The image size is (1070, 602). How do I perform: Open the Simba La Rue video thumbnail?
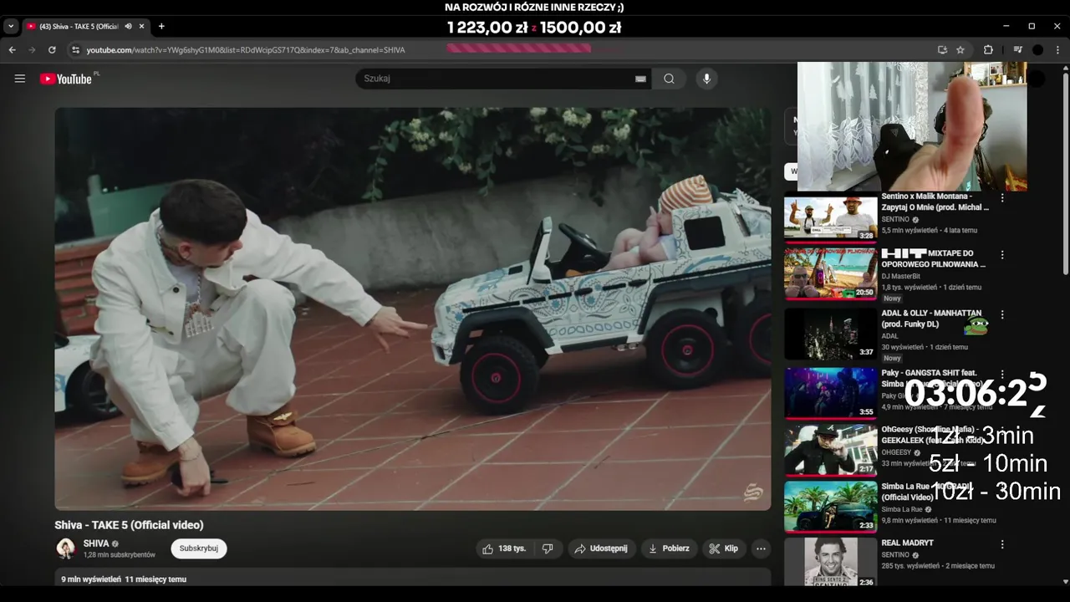(x=830, y=507)
